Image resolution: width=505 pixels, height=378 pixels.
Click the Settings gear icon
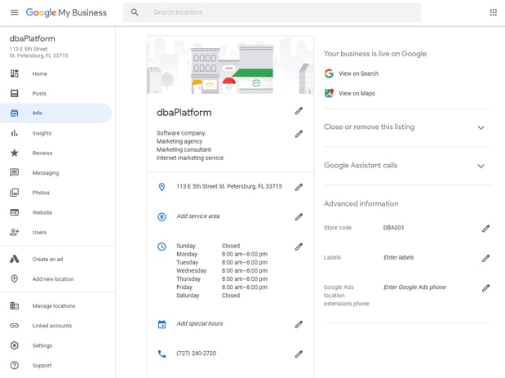[14, 345]
